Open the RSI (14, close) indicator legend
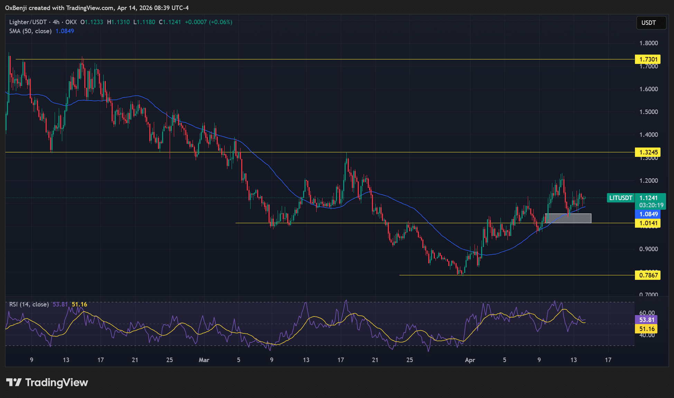 tap(29, 304)
